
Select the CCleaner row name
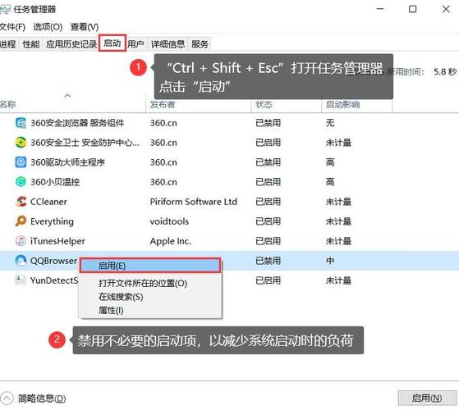pos(48,202)
